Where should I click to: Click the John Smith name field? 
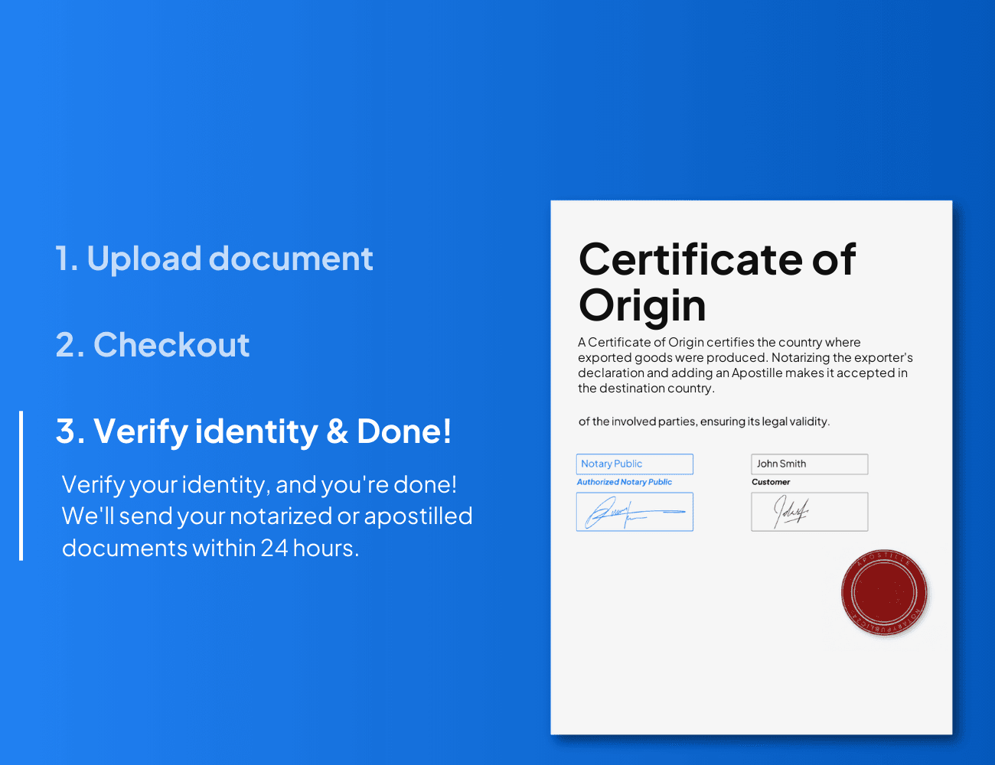pyautogui.click(x=810, y=464)
